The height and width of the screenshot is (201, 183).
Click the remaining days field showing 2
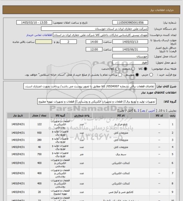tap(68, 42)
